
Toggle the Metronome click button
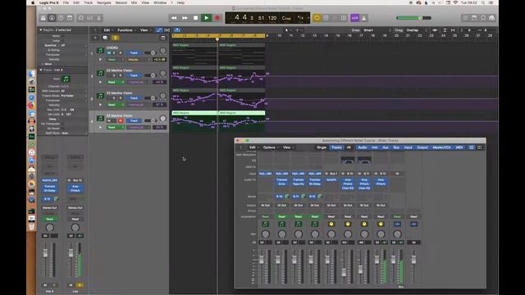364,18
